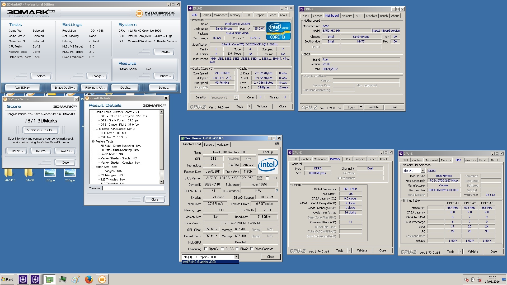
Task: Open the Tools dropdown arrow in CPU-Z CPU window
Action: coord(249,106)
